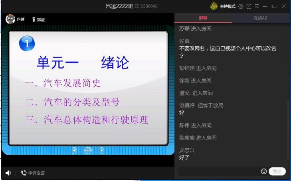Click message 不要改网名，这自己视频个人中心可以改名字
The image size is (291, 181).
pyautogui.click(x=228, y=52)
